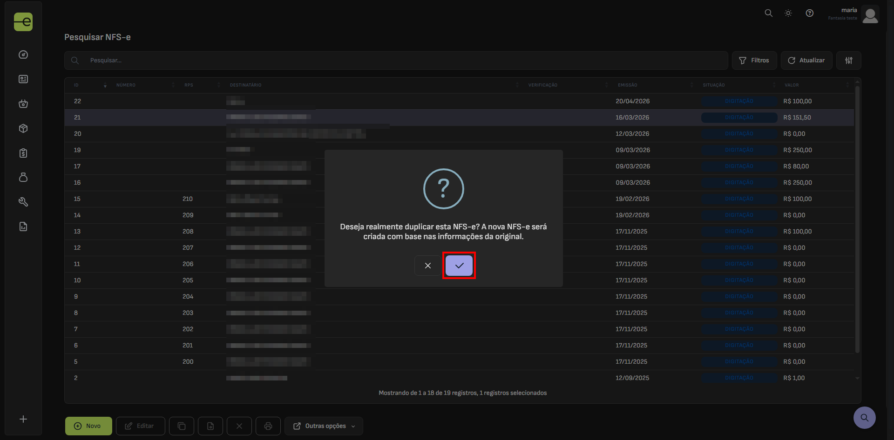Open the Filtros filter button
This screenshot has width=894, height=440.
point(754,60)
